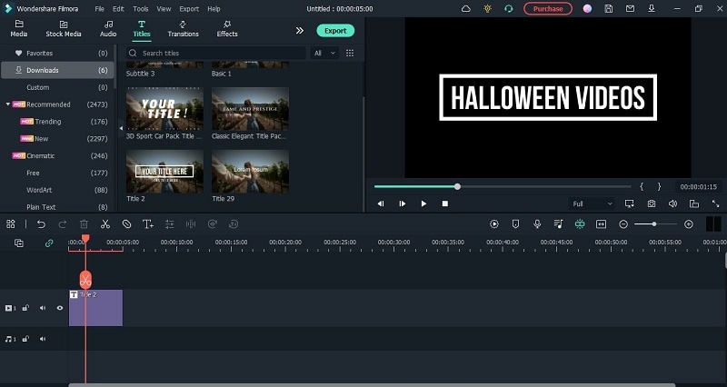Zoom in the timeline with plus
This screenshot has width=727, height=387.
coord(689,224)
